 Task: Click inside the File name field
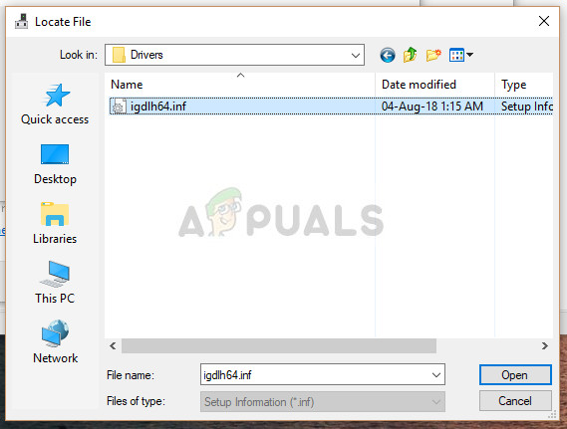[x=315, y=375]
